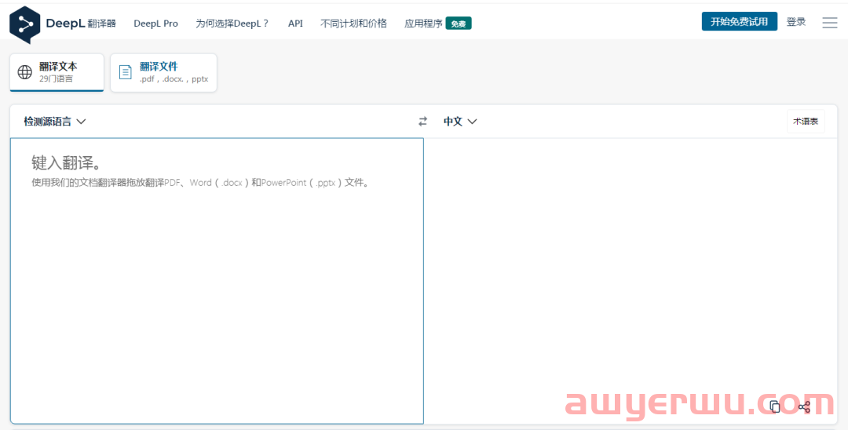Switch to the 翻译文件 tab

pos(163,72)
